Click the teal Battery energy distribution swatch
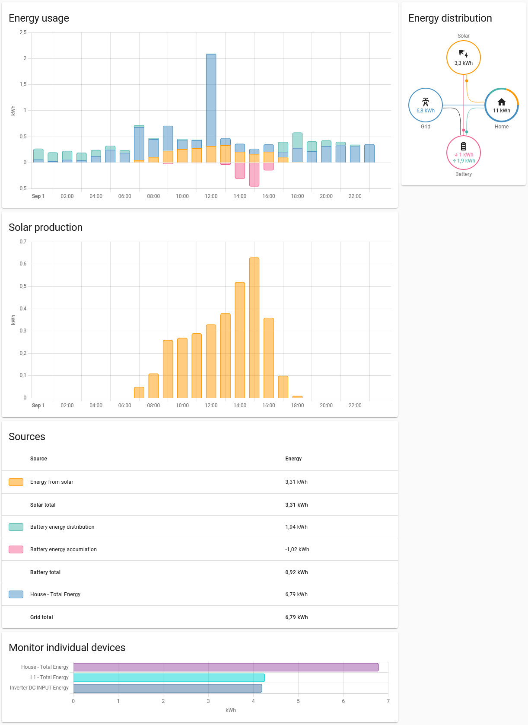528x725 pixels. (16, 527)
